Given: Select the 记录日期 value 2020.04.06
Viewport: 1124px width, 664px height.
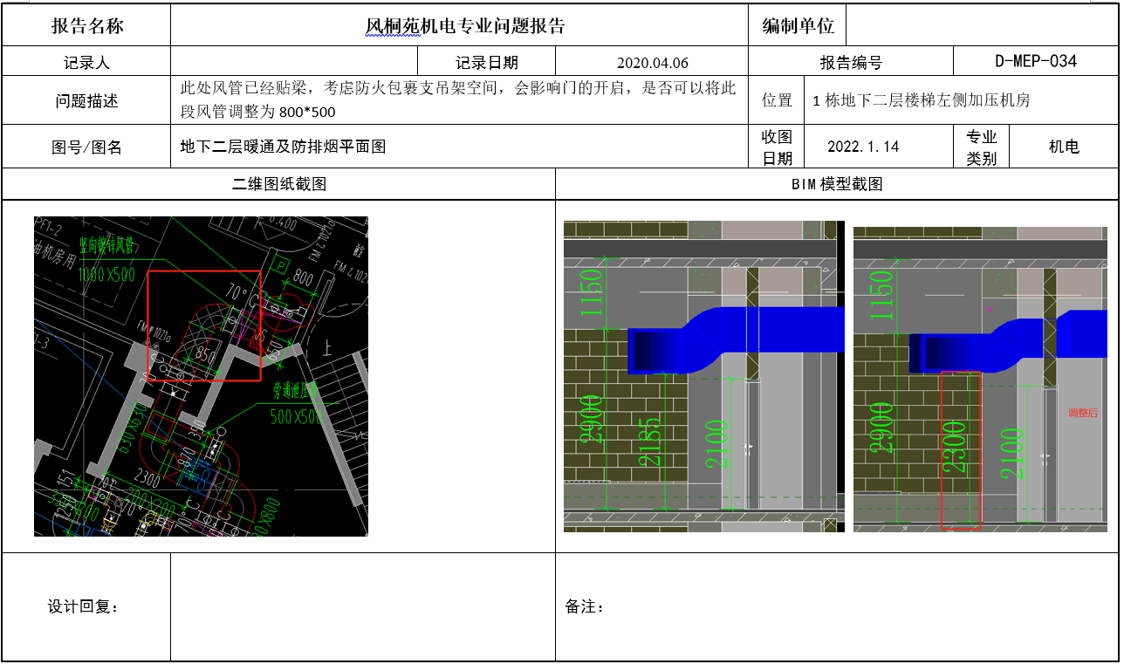Looking at the screenshot, I should (x=650, y=61).
